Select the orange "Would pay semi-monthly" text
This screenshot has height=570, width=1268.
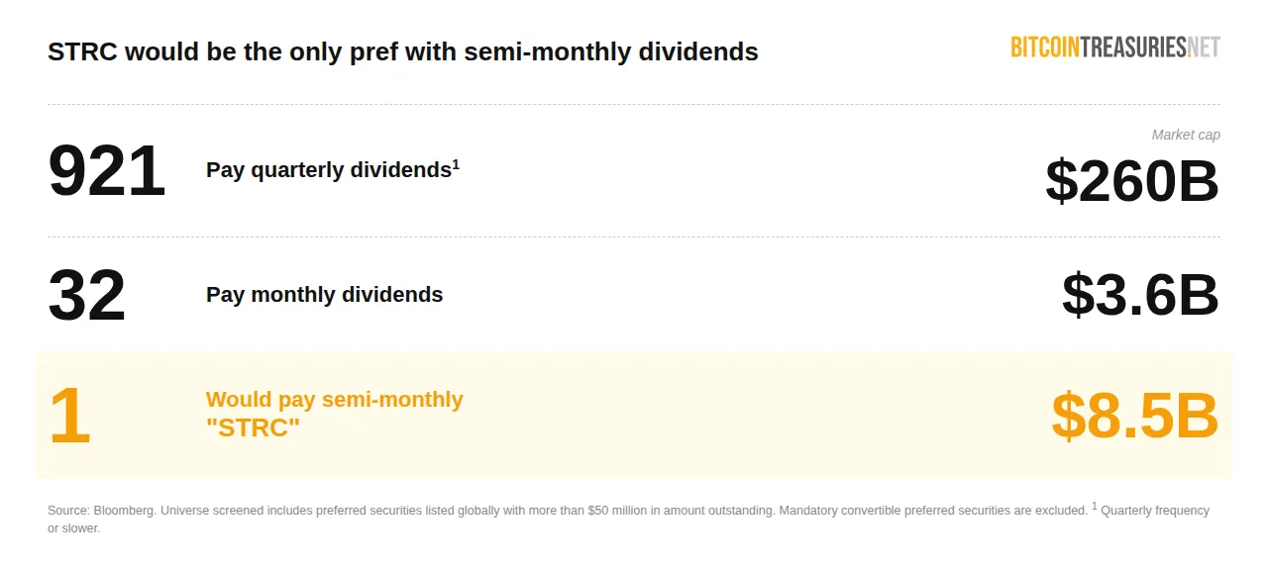pyautogui.click(x=334, y=400)
